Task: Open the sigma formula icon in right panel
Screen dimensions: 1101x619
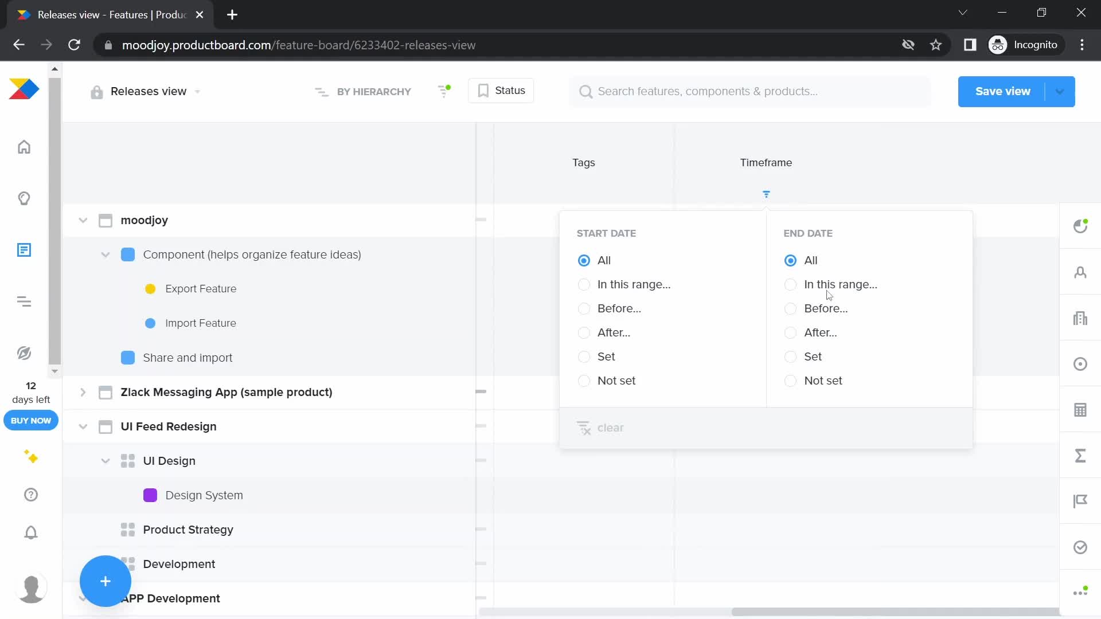Action: (1080, 456)
